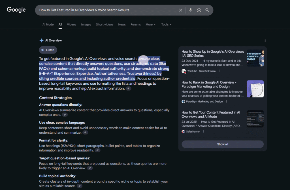Screen dimensions: 290x190
Task: Click the 'Content Strategies' heading
Action: (x=55, y=98)
